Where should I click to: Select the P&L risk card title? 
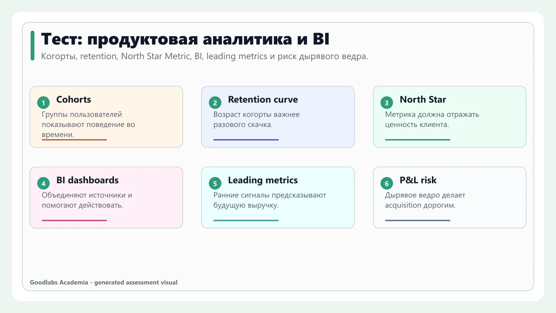coord(418,180)
